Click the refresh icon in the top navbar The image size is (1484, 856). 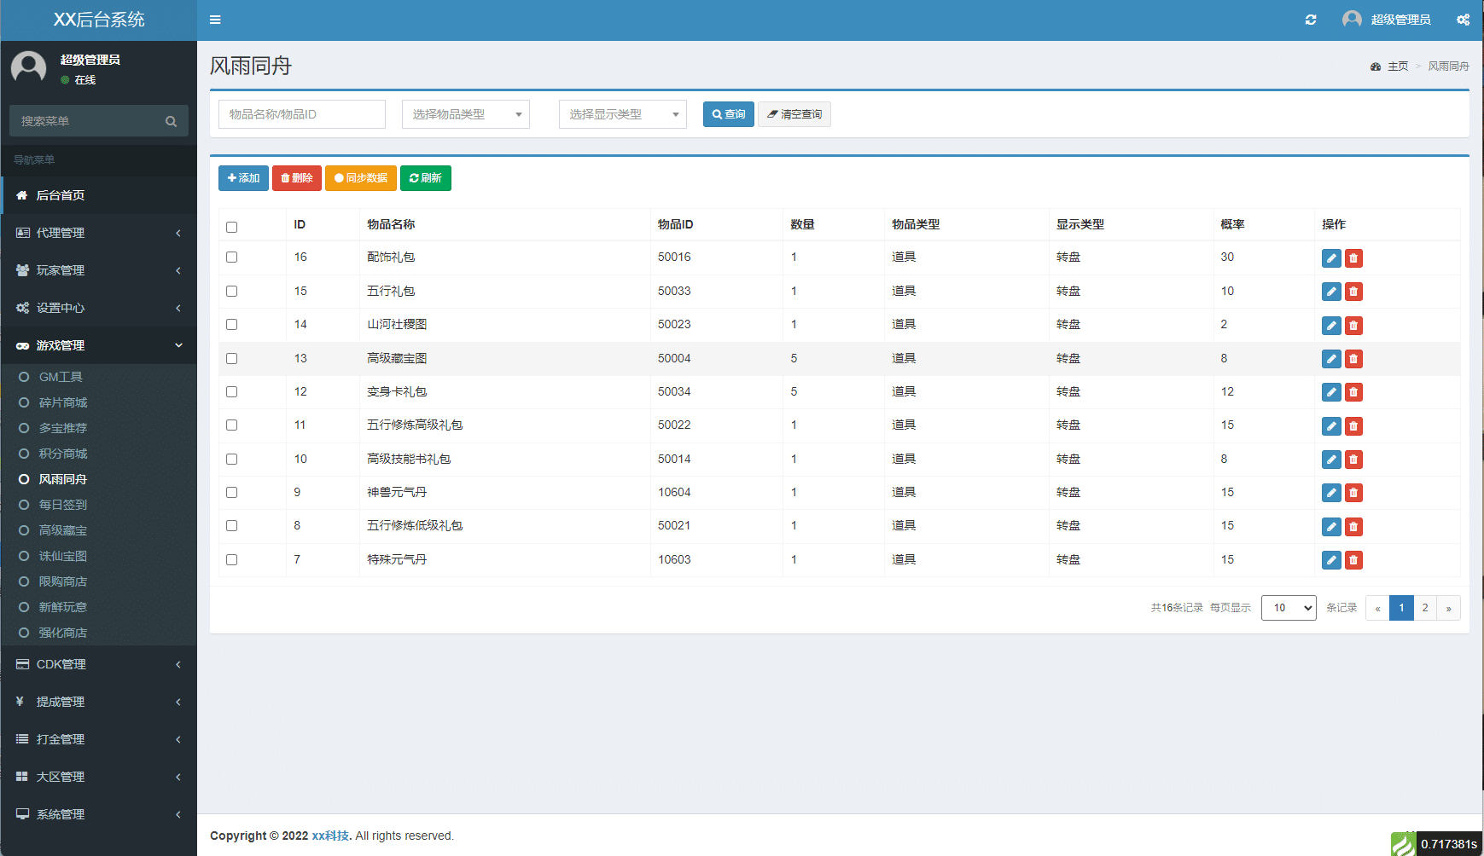pyautogui.click(x=1312, y=19)
